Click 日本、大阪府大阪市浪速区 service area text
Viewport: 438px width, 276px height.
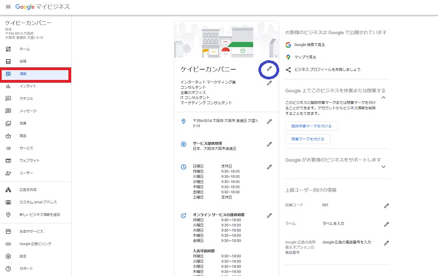coord(214,148)
